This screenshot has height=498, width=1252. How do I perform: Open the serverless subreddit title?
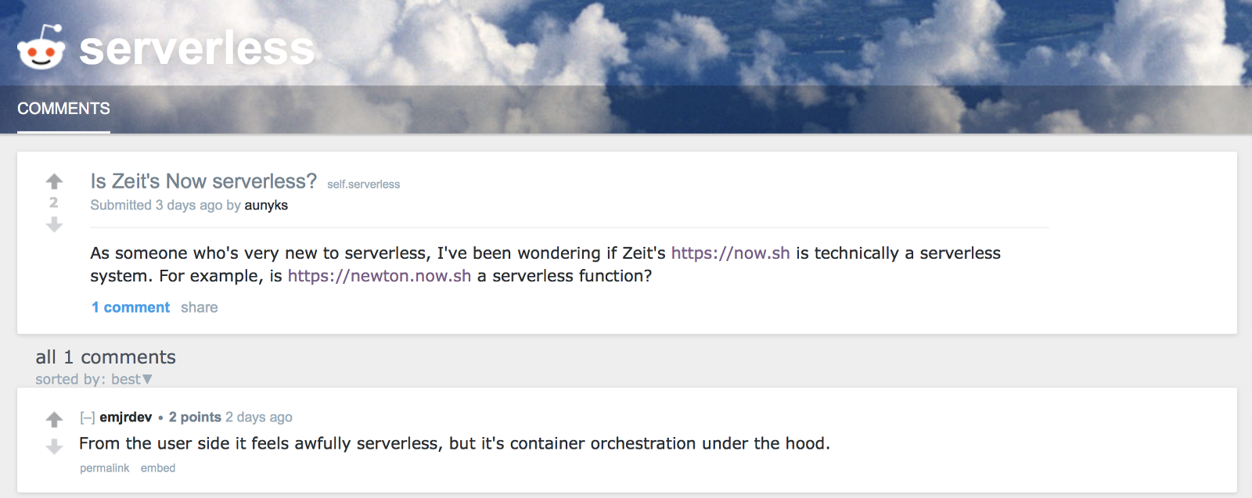(196, 48)
